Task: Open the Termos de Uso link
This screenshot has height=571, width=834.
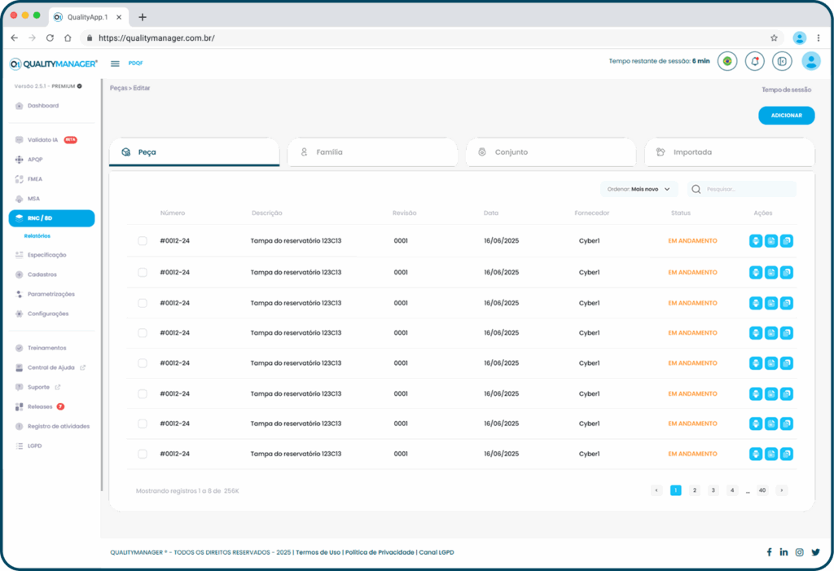Action: tap(318, 552)
